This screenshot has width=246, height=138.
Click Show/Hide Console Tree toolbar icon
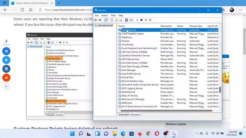[x=106, y=20]
